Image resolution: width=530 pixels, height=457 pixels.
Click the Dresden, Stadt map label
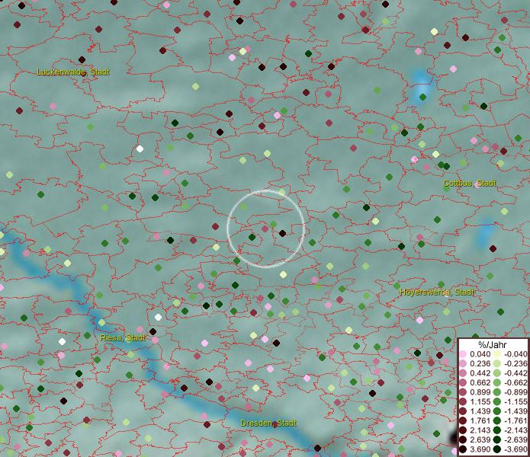pyautogui.click(x=268, y=423)
